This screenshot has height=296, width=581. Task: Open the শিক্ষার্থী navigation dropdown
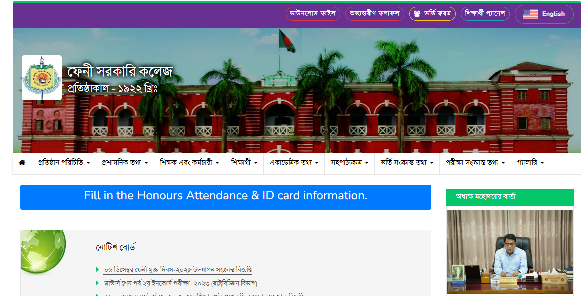click(244, 163)
